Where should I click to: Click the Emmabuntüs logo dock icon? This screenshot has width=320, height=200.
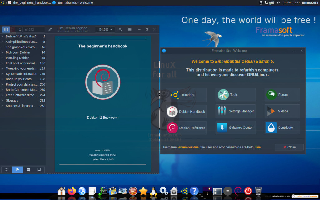click(x=184, y=191)
